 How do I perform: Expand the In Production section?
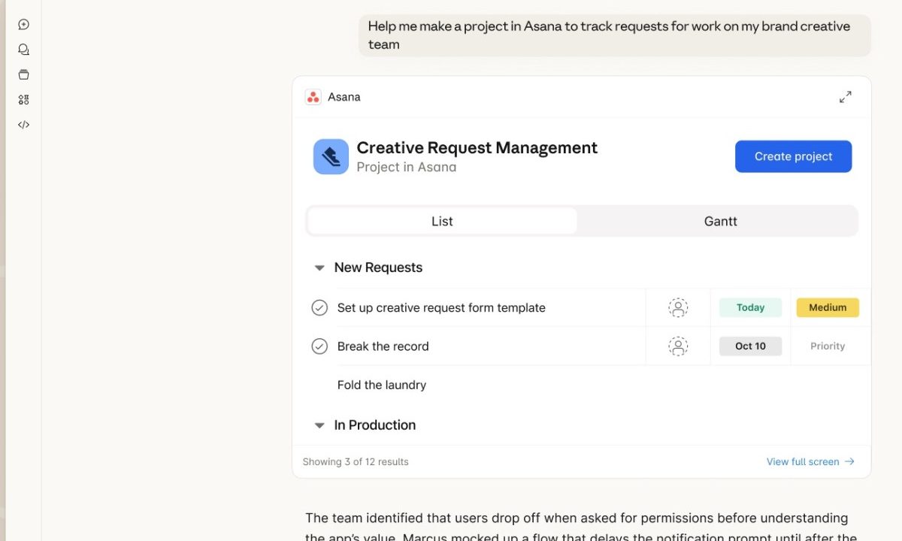[x=319, y=425]
